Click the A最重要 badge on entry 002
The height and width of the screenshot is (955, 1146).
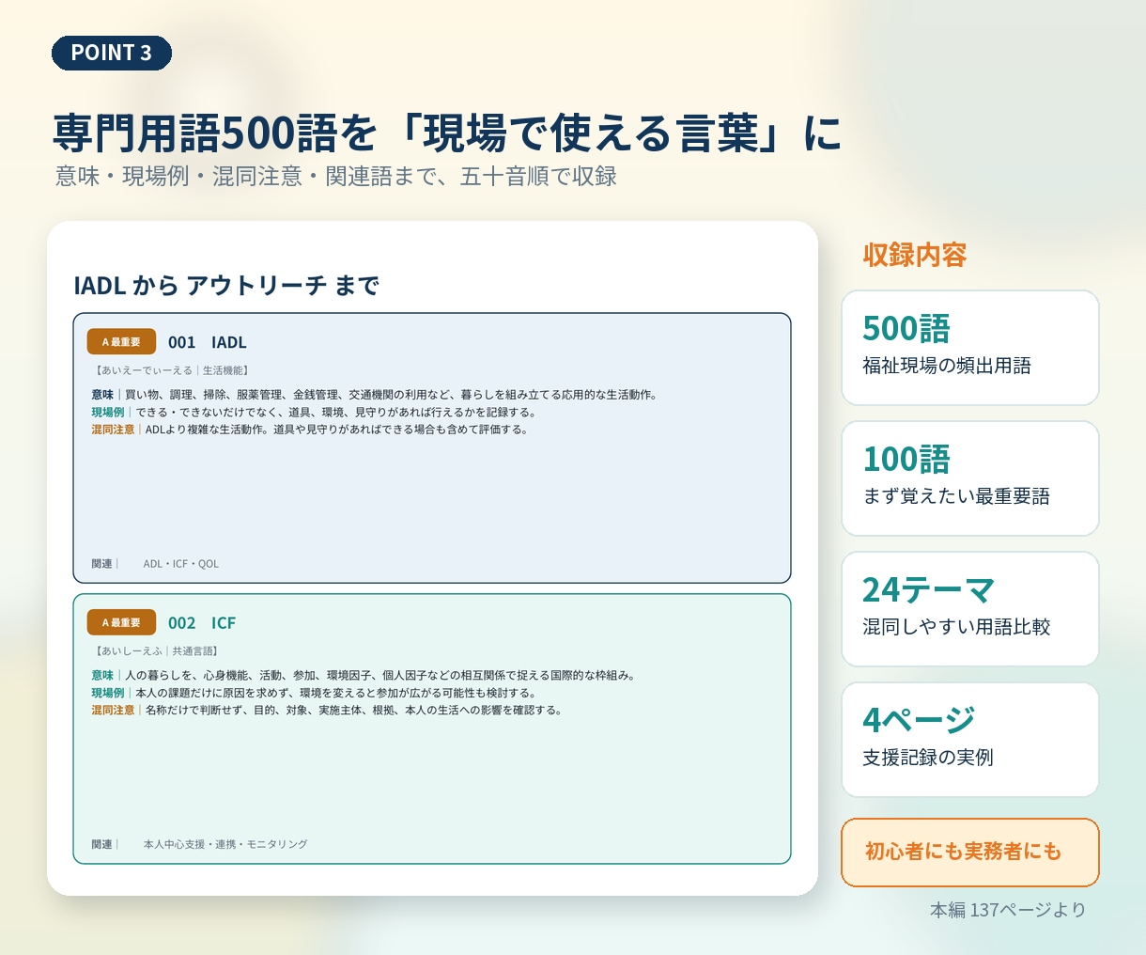pos(121,622)
